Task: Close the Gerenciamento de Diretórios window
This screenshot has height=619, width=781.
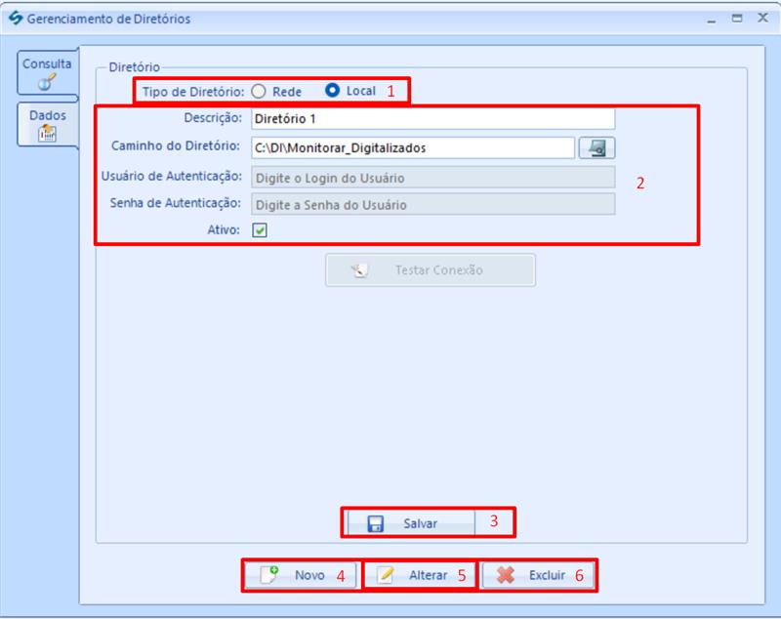Action: coord(762,19)
